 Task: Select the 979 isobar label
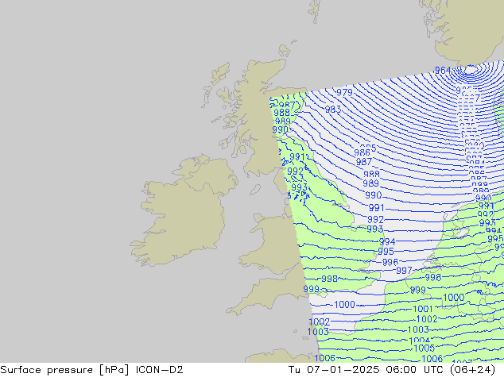pyautogui.click(x=344, y=92)
